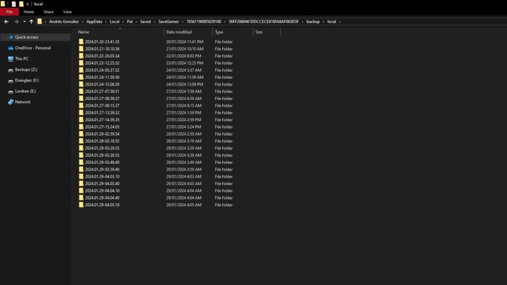Click folder icon of 2024.01.29-03.29.55
The height and width of the screenshot is (285, 507).
tap(81, 148)
